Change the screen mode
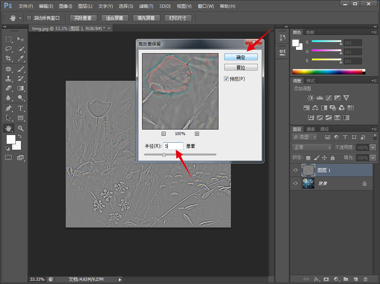 click(x=21, y=158)
